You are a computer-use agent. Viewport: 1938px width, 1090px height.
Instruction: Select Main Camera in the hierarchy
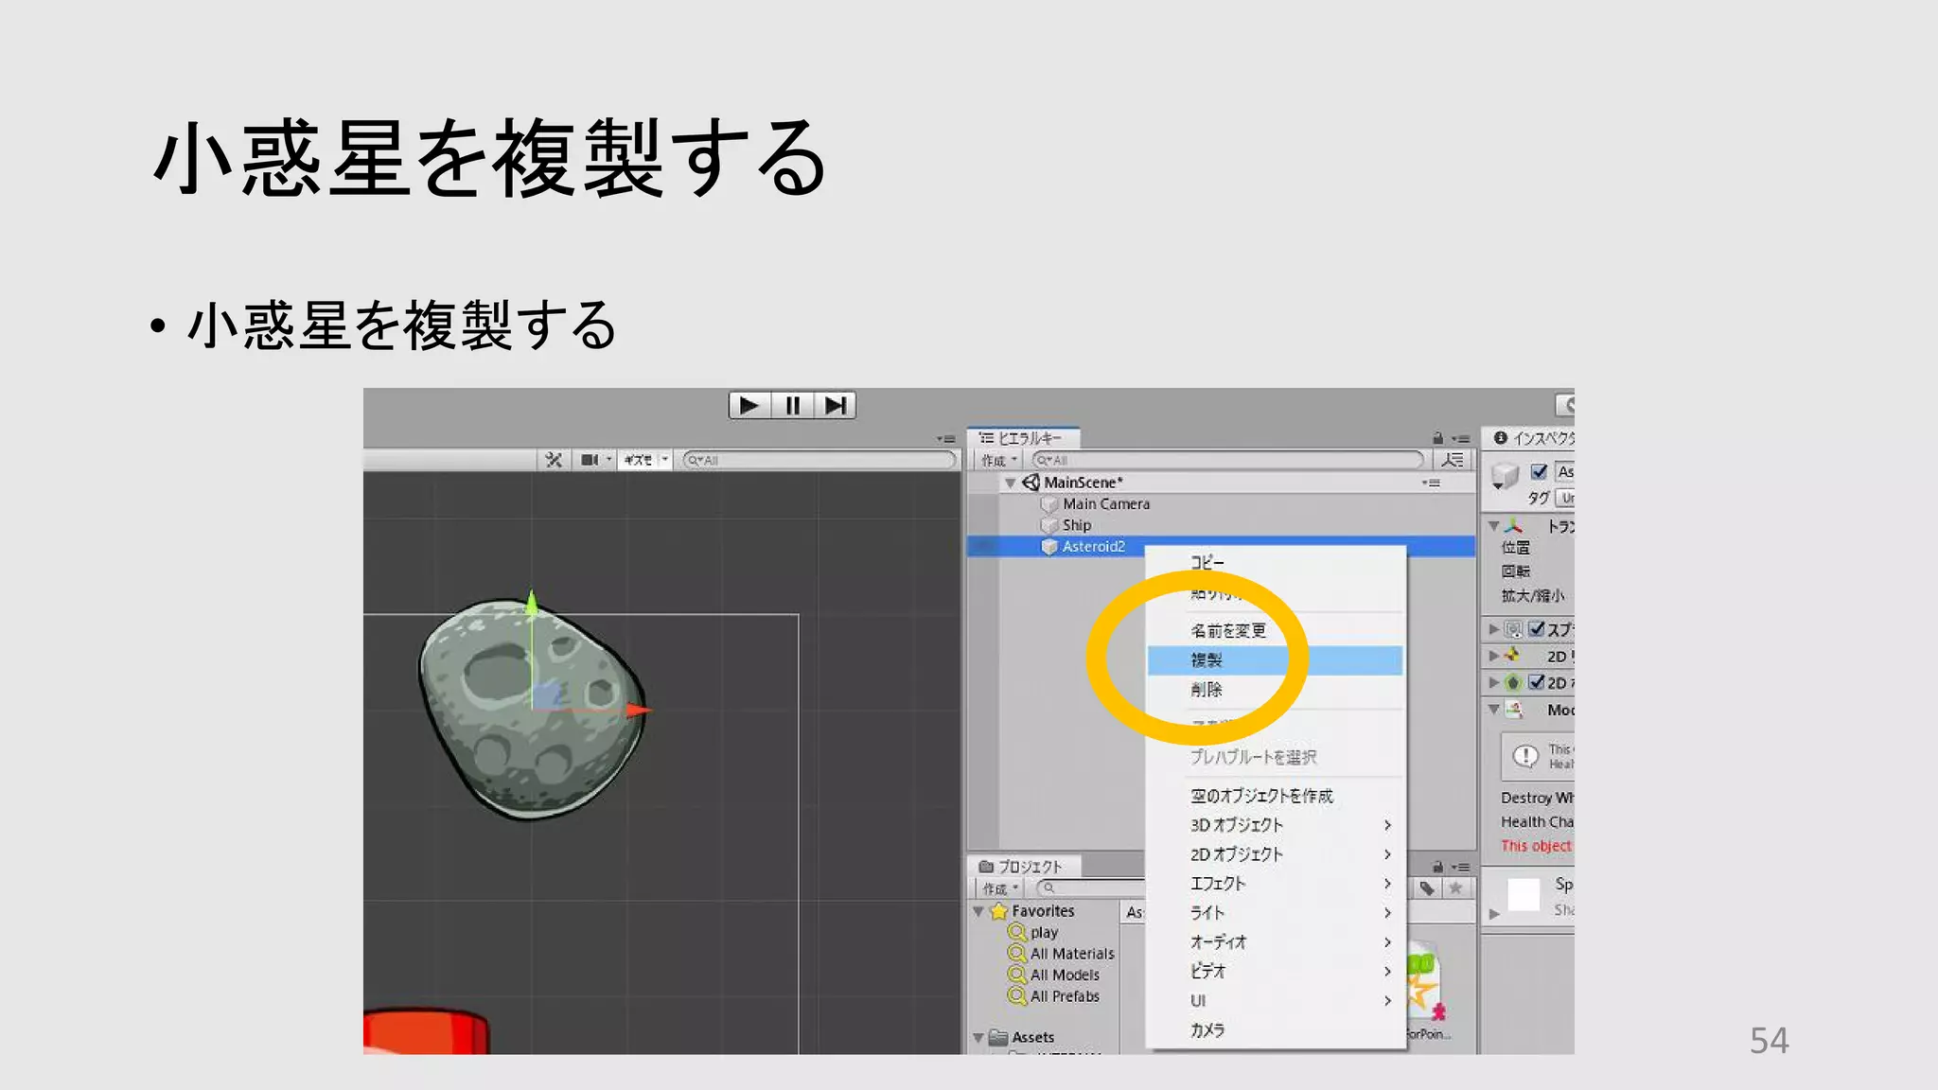tap(1105, 504)
